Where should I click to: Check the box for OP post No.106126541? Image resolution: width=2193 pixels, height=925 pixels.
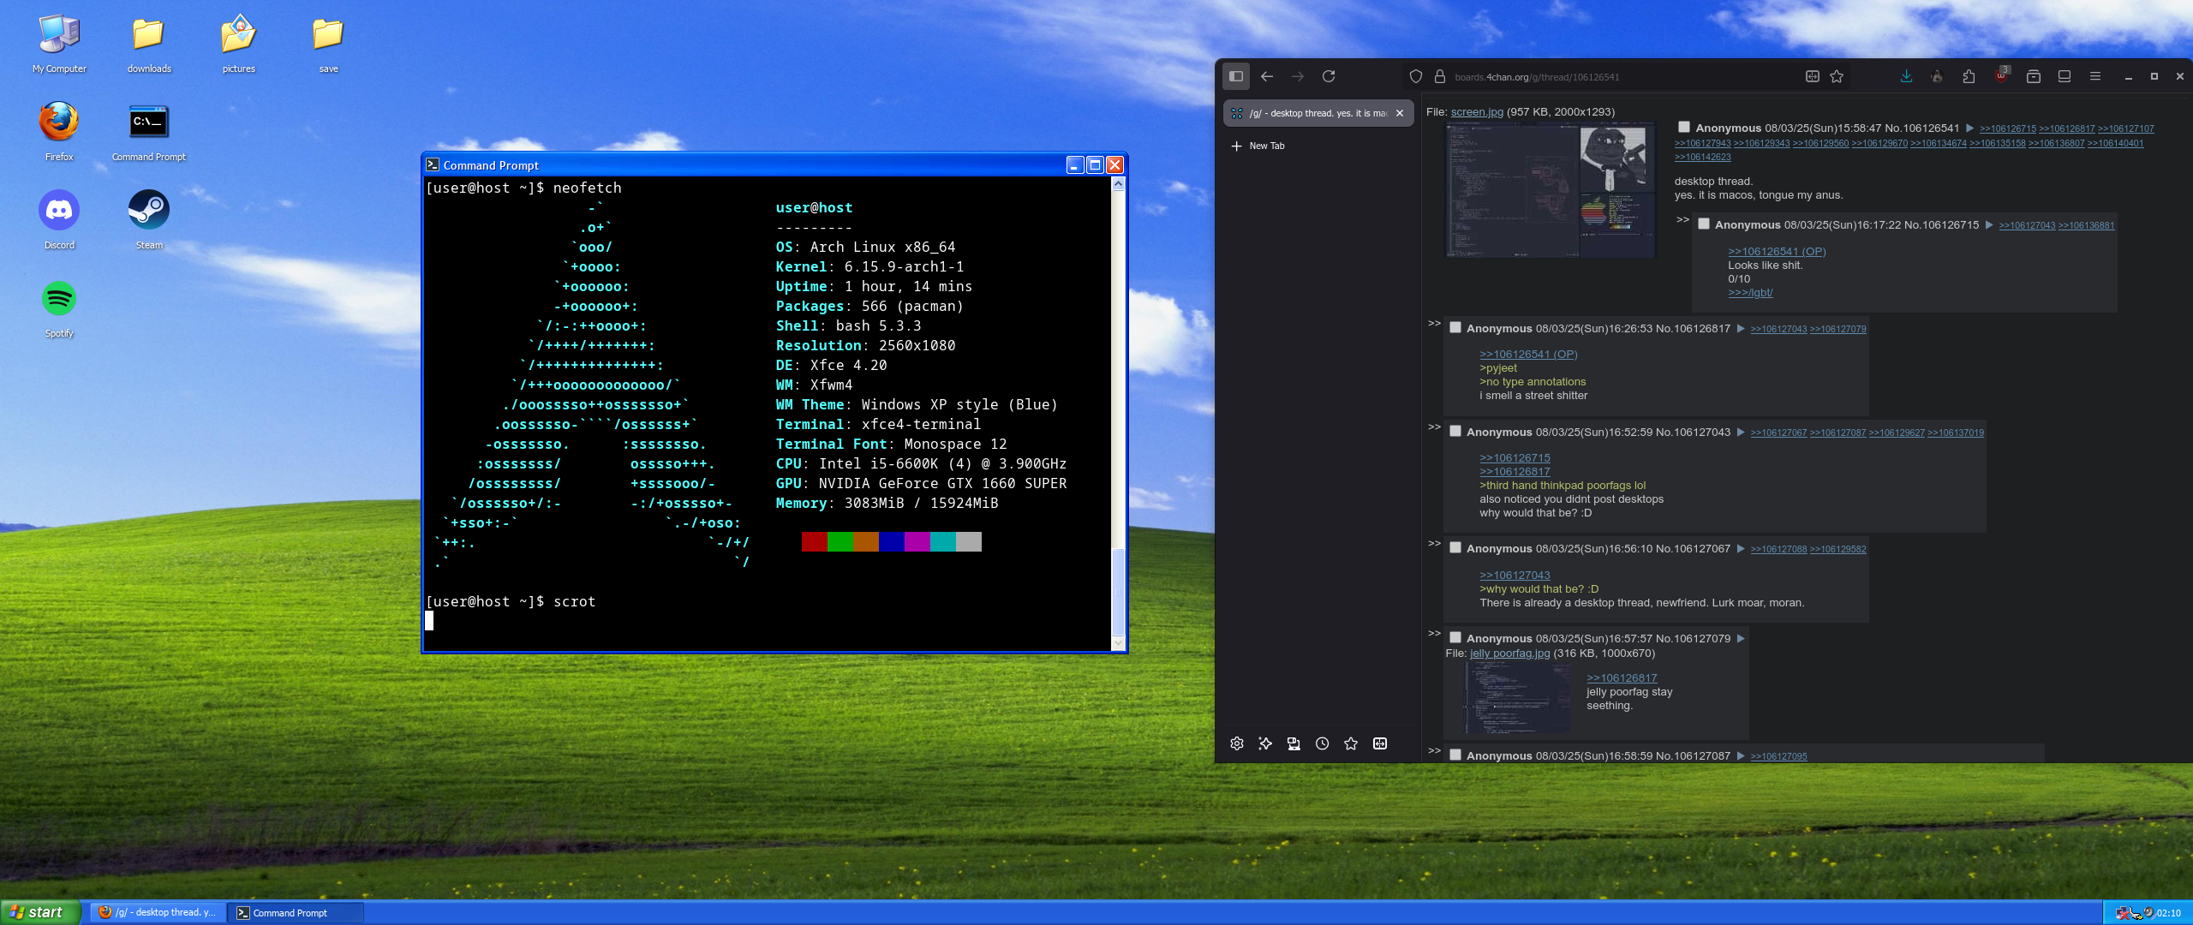[x=1684, y=128]
